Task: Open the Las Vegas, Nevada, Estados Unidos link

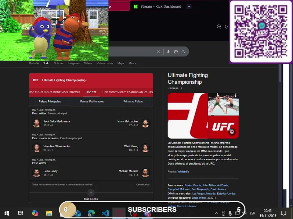Action: [214, 194]
